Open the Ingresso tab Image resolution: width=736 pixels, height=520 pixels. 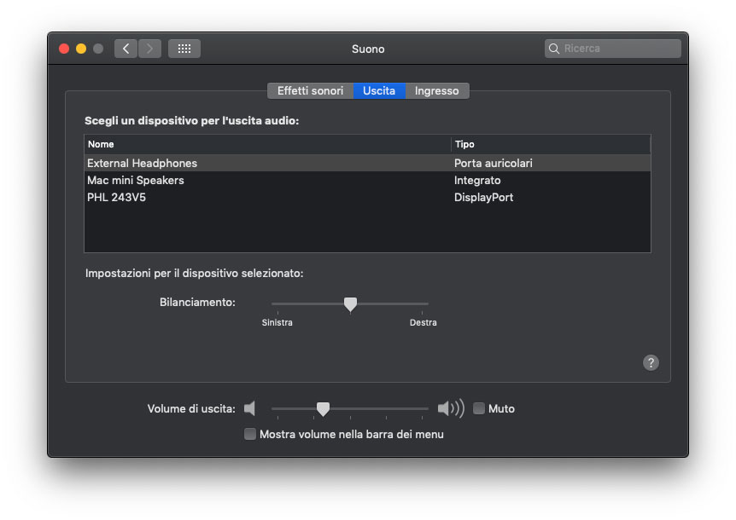(436, 90)
